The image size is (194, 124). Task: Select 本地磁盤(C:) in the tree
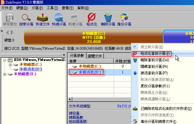pos(31,65)
